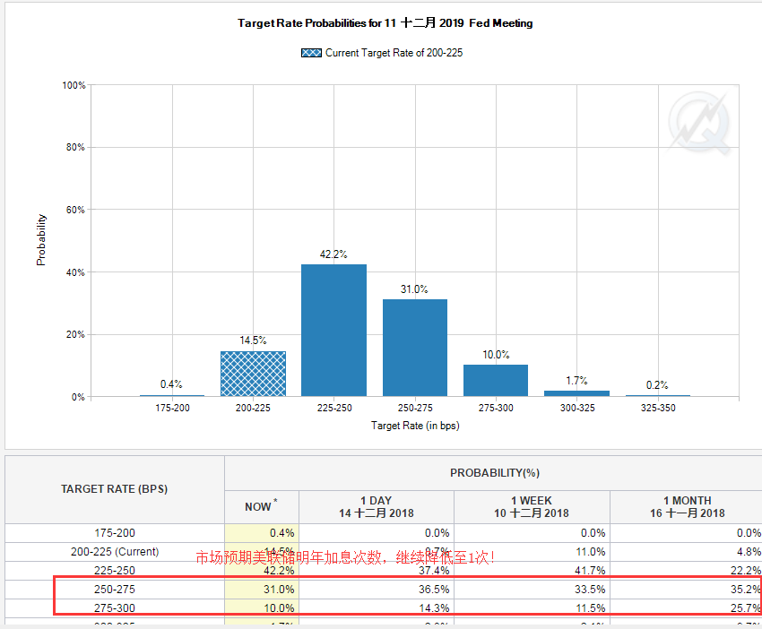Select the NOW column header

click(x=262, y=506)
